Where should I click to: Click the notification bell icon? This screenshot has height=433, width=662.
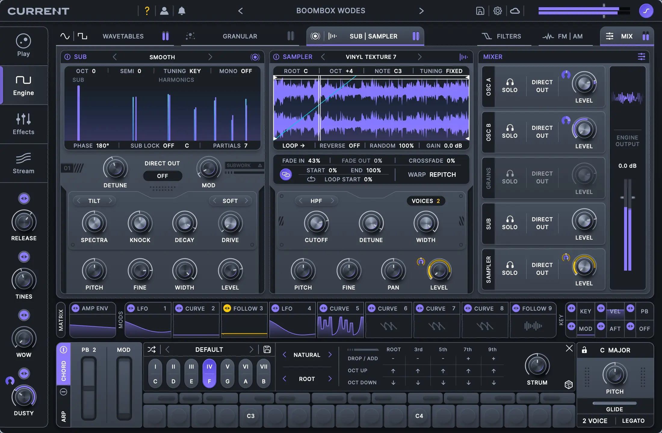coord(182,11)
